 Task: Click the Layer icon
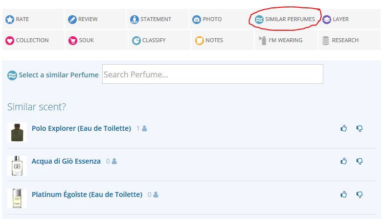pos(327,20)
